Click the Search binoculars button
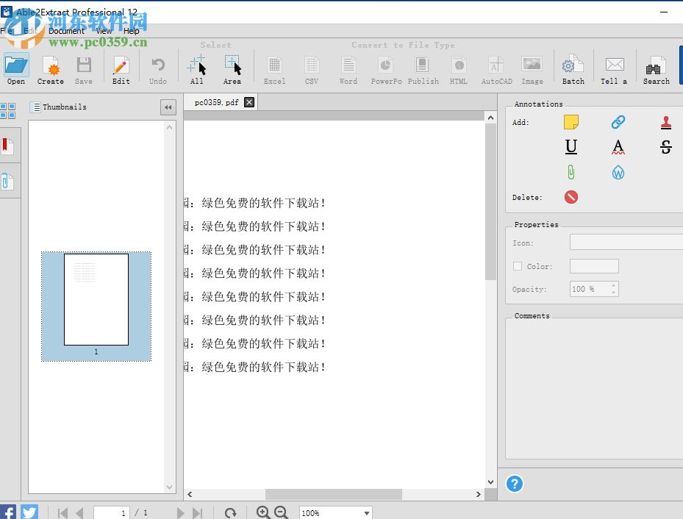The width and height of the screenshot is (683, 519). click(654, 68)
